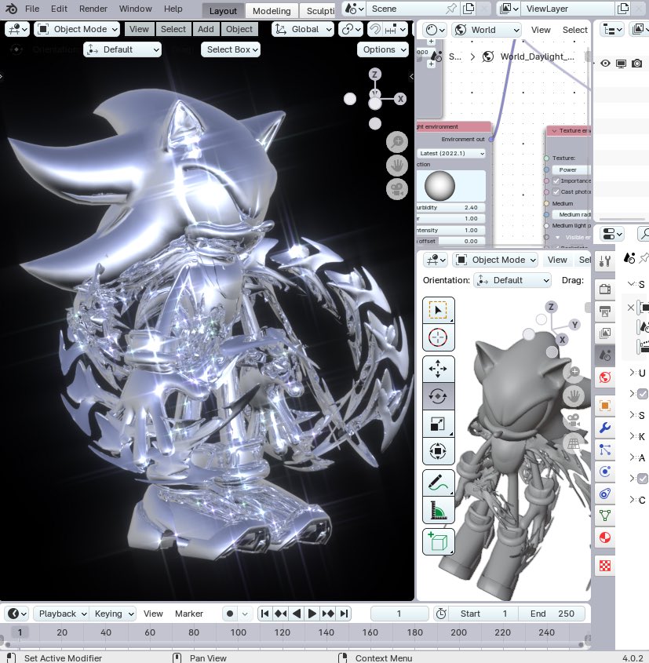Open World properties tab red globe

coord(605,377)
